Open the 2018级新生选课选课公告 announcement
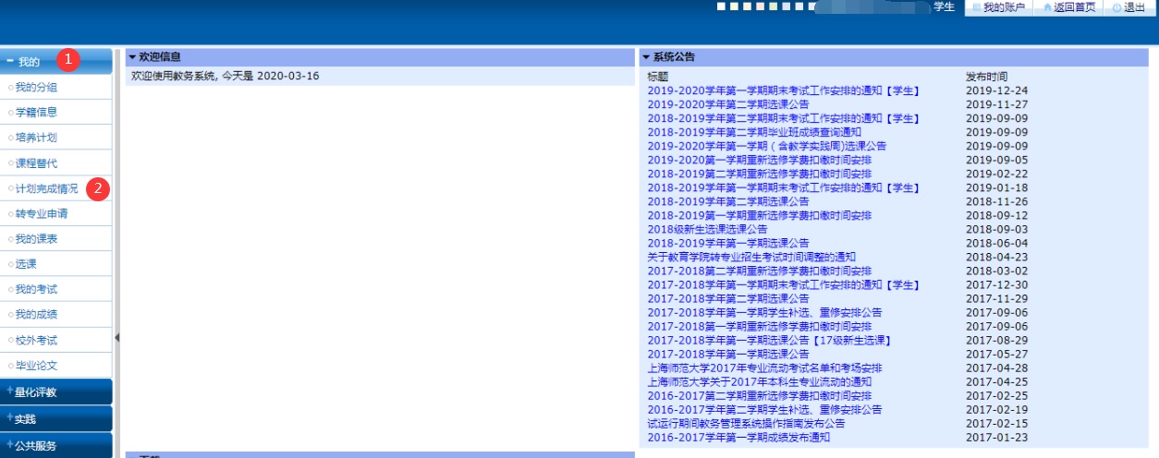 (x=707, y=229)
